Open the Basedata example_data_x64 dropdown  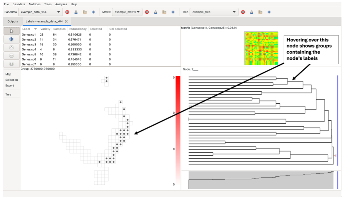click(x=40, y=12)
